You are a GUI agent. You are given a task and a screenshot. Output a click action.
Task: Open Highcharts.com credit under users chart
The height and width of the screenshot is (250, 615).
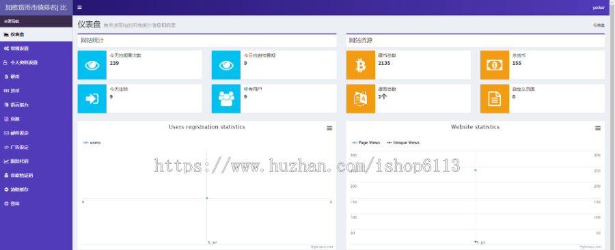point(322,247)
